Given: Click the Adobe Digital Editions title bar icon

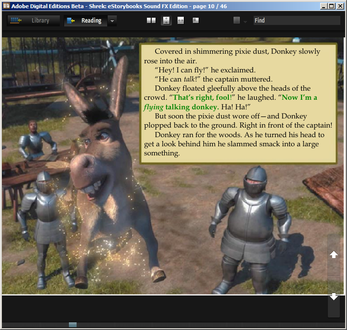Looking at the screenshot, I should (x=6, y=6).
